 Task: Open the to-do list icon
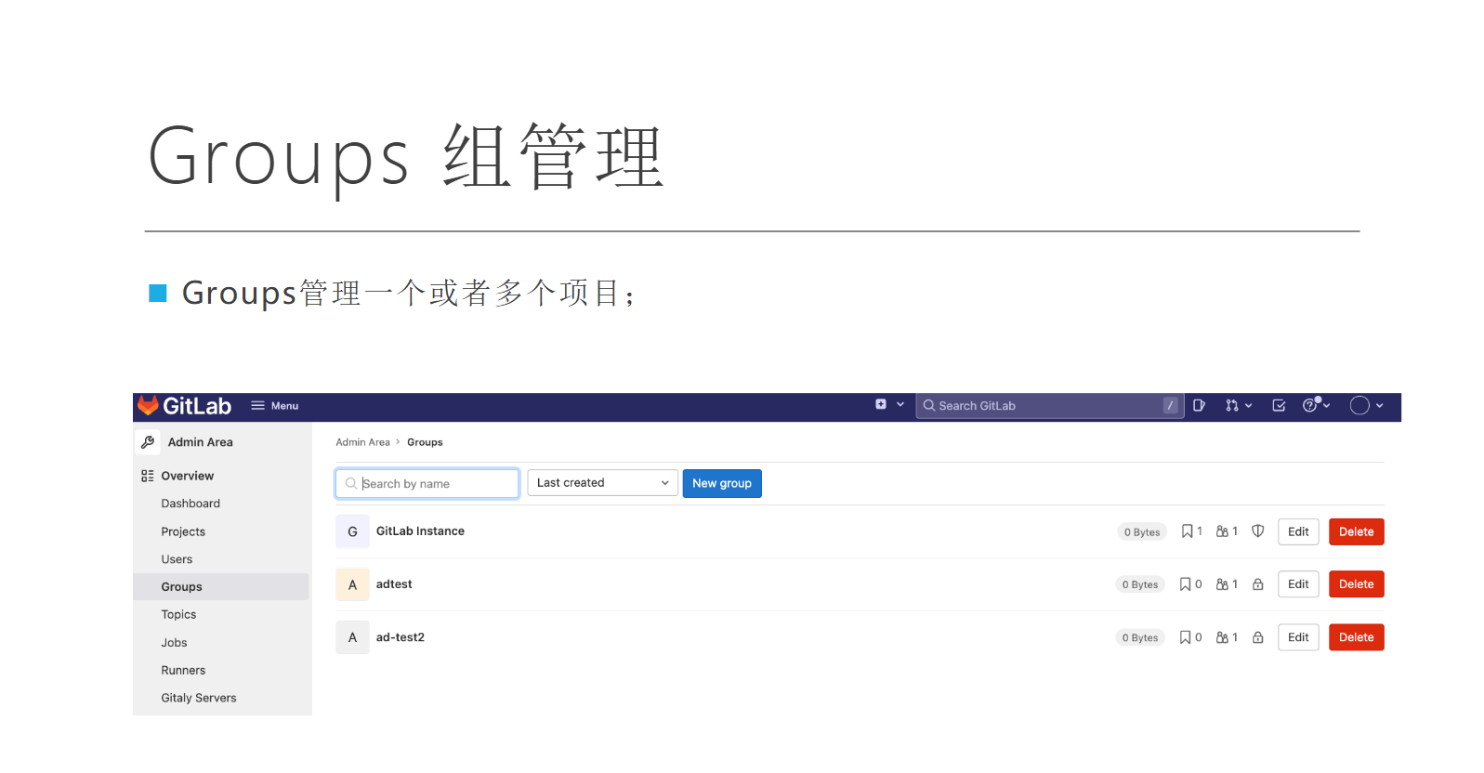click(x=1279, y=405)
